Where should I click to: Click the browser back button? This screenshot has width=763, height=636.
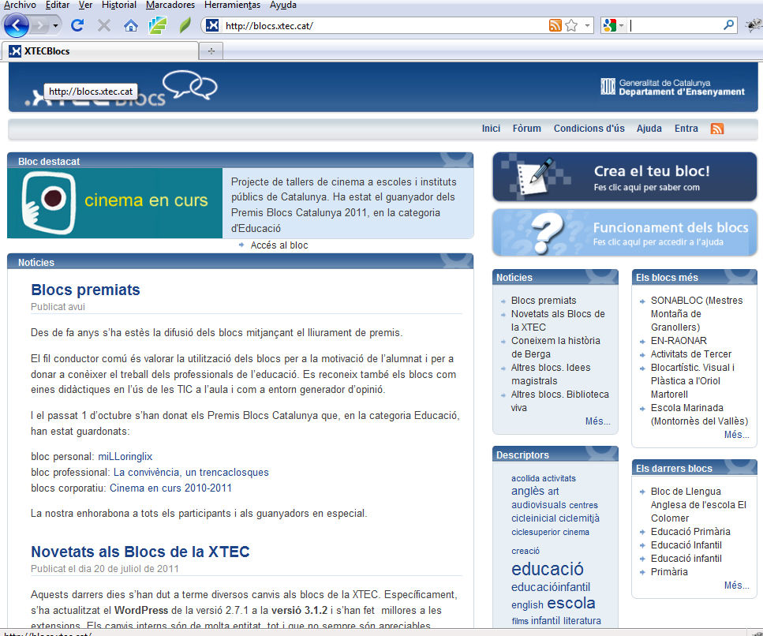point(17,25)
